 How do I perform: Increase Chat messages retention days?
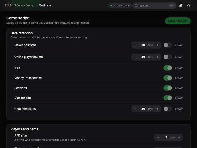pos(157,109)
